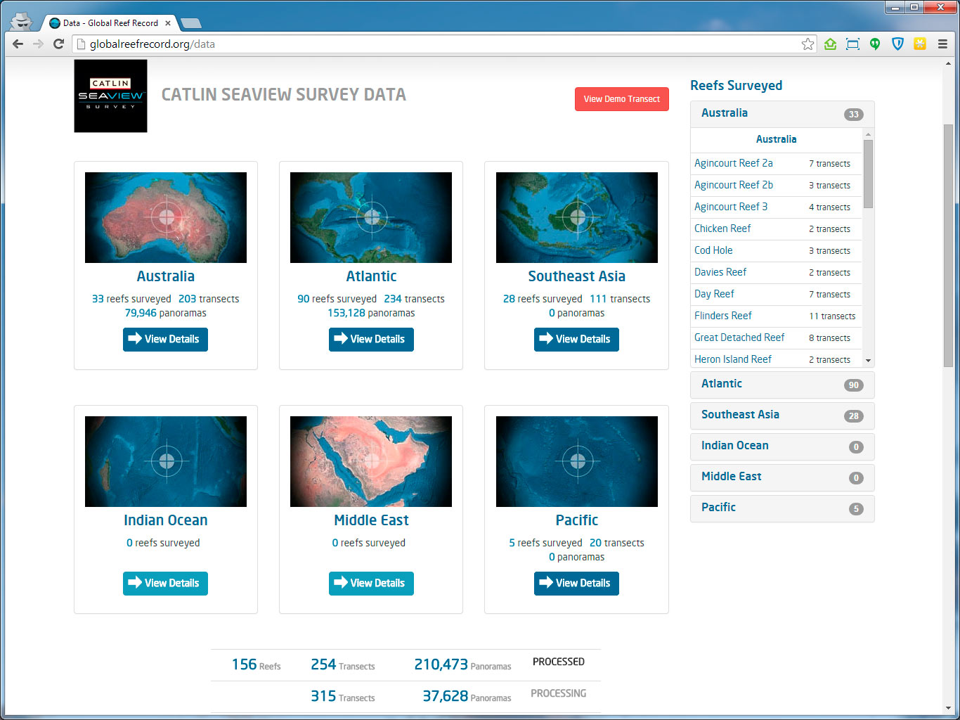Open Heron Island Reef link

click(733, 359)
